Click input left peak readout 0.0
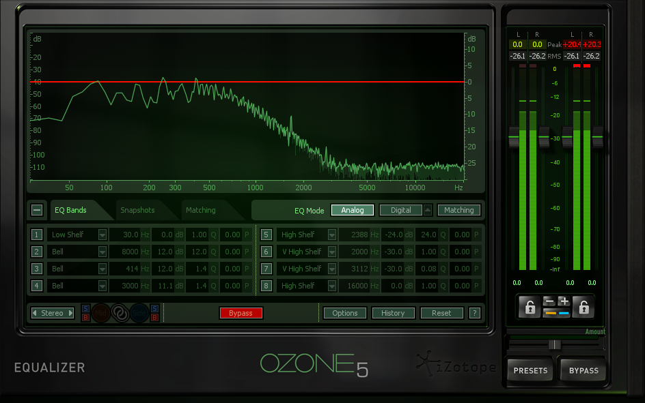645x403 pixels. (517, 44)
